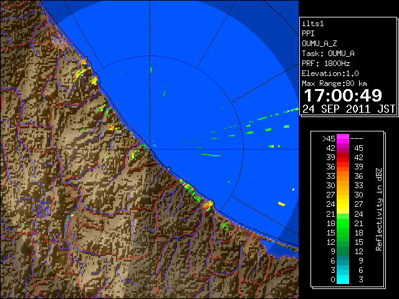Click the "---" legend upper bound
Screen dimensions: 399x299
[x=357, y=139]
